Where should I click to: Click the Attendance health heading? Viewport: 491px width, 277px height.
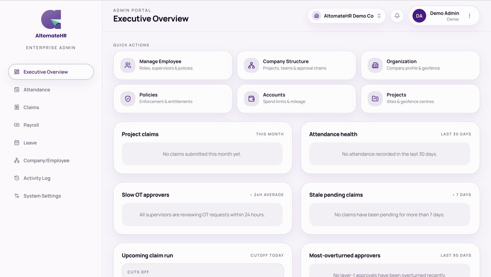[333, 134]
